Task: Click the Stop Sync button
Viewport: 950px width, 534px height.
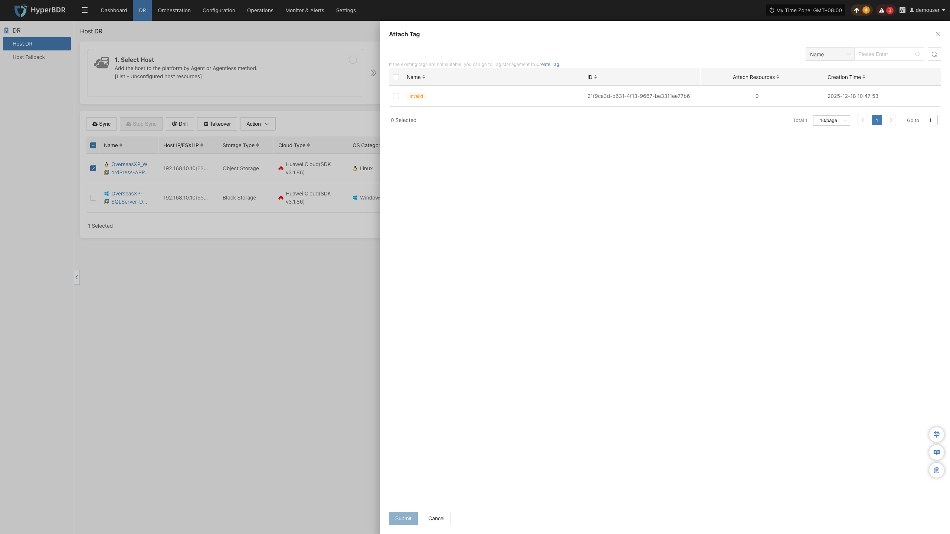Action: (141, 124)
